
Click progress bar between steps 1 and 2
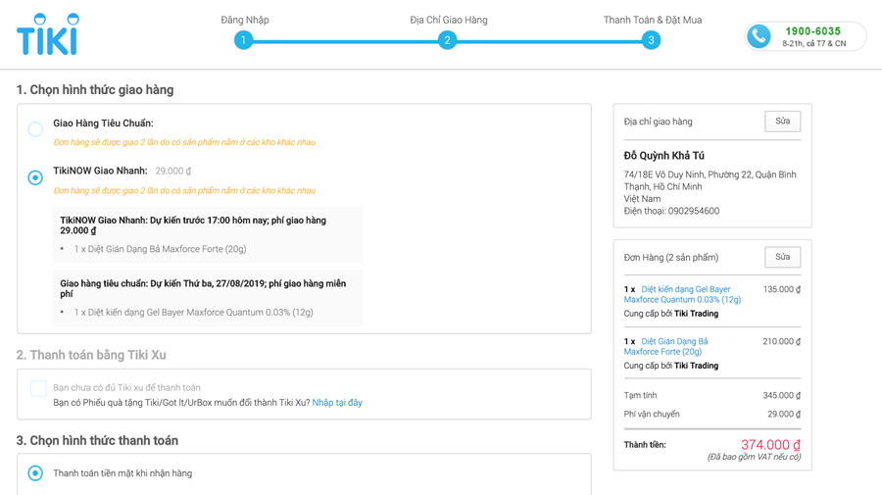coord(345,41)
